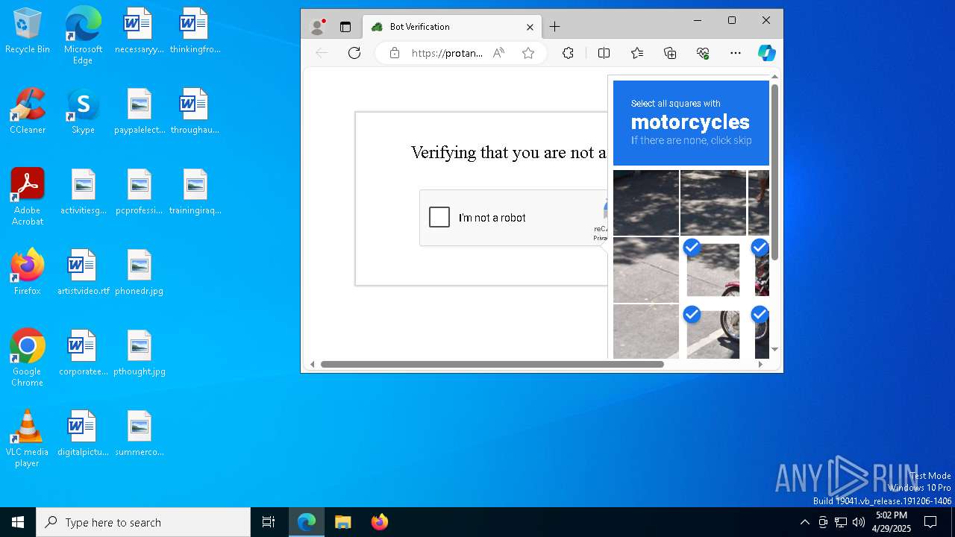The image size is (955, 537).
Task: Select the CCleaner desktop shortcut
Action: tap(28, 112)
